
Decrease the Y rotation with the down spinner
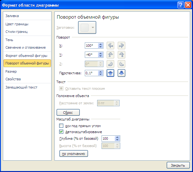coord(100,56)
